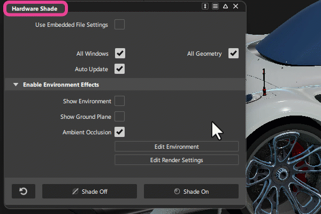Click the All Windows label text
Image resolution: width=321 pixels, height=214 pixels.
(x=93, y=53)
